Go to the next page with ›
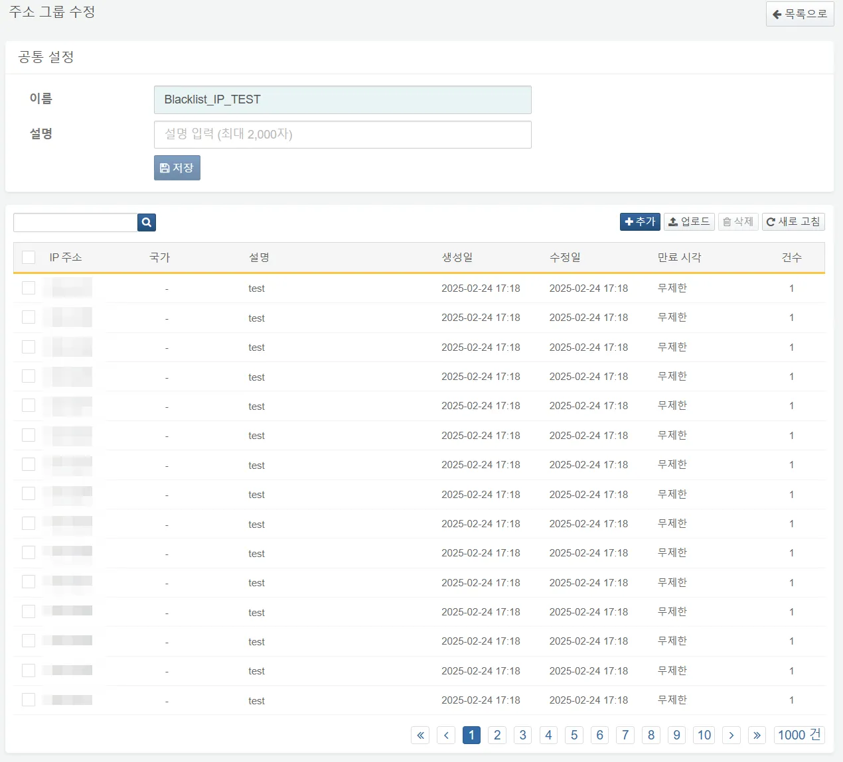Screen dimensions: 843x762 (x=731, y=735)
